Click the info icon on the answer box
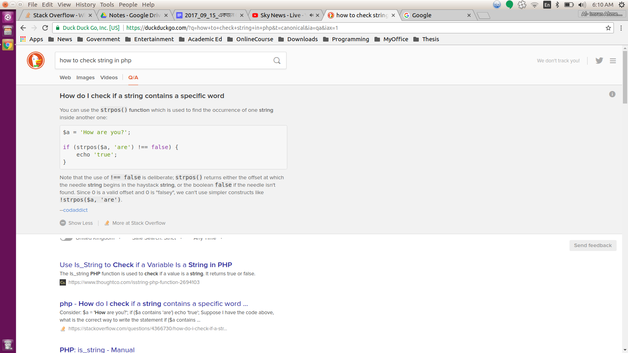 [612, 94]
